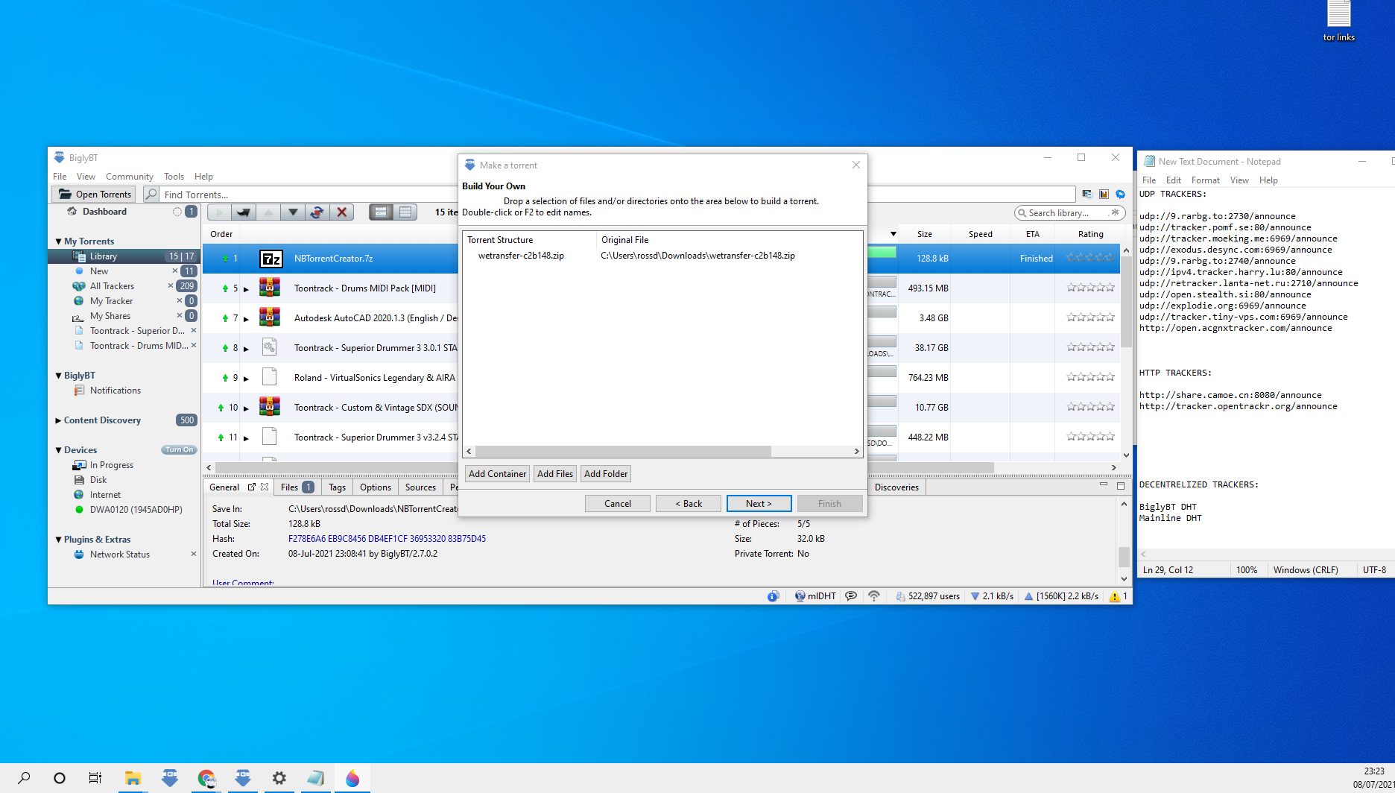1395x793 pixels.
Task: Switch to the Tags tab
Action: pos(337,487)
